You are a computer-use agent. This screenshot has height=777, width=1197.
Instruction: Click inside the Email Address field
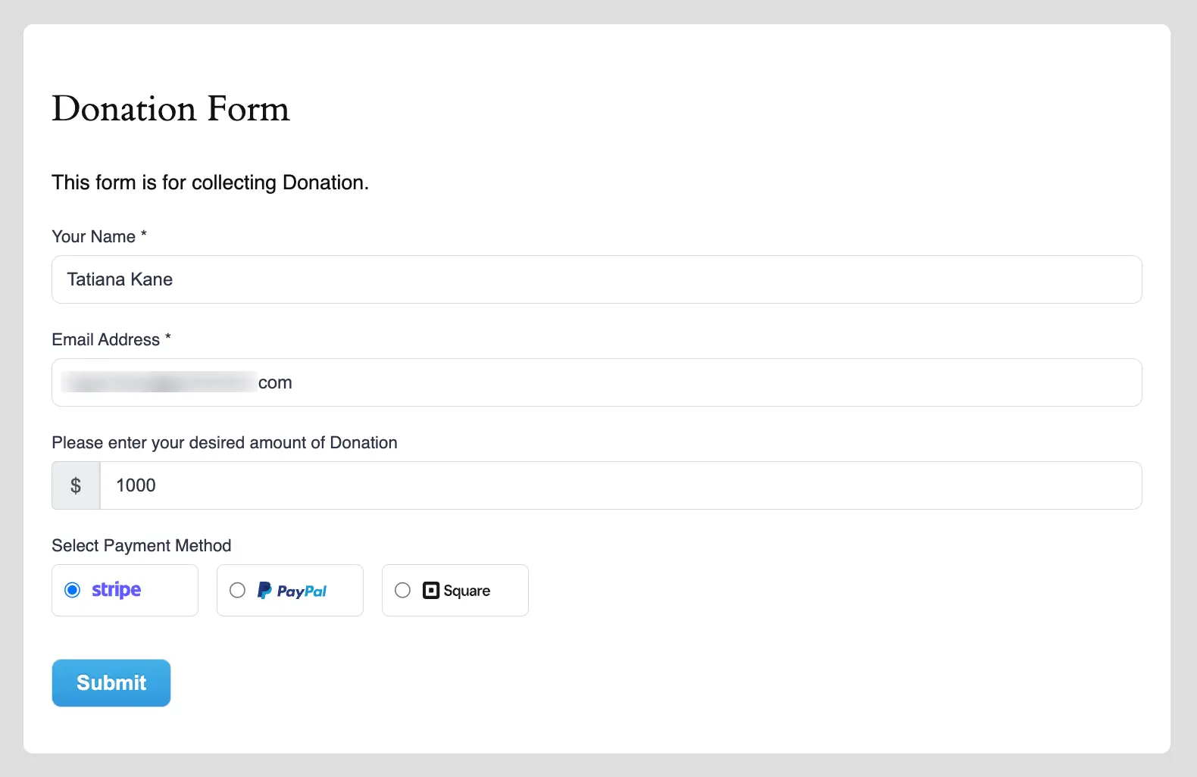pyautogui.click(x=530, y=382)
